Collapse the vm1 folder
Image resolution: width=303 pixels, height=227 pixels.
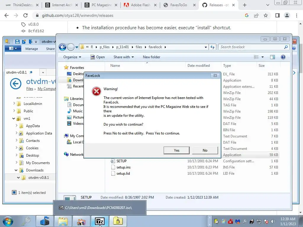pos(14,119)
